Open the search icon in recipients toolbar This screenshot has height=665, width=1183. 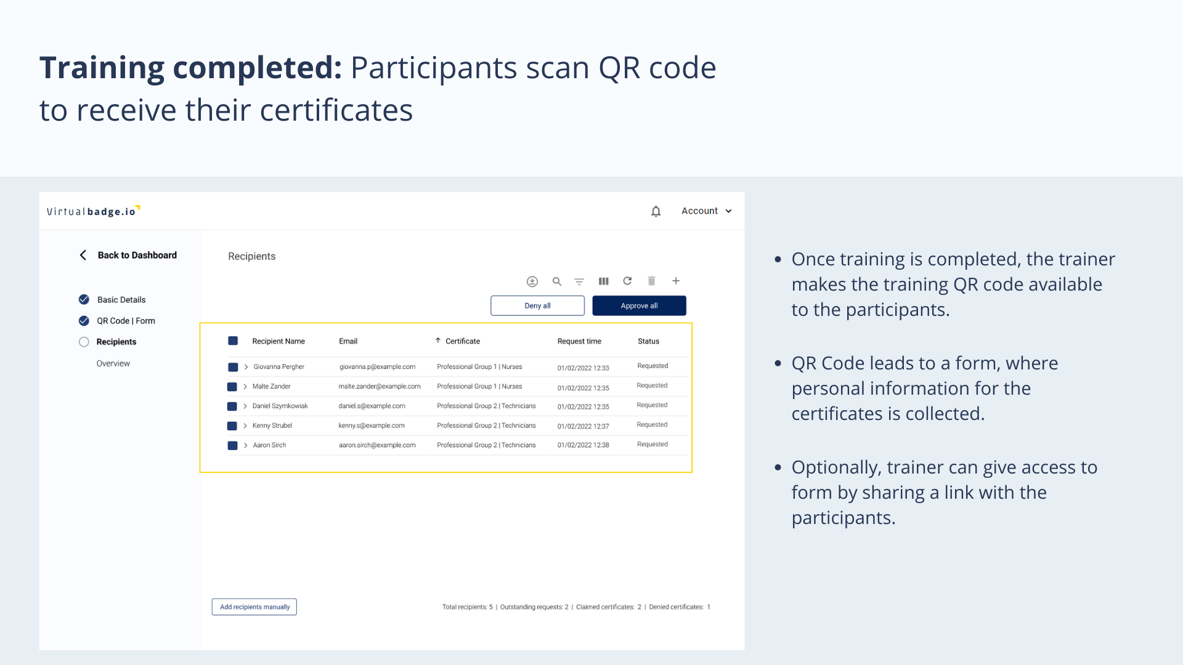(x=556, y=281)
